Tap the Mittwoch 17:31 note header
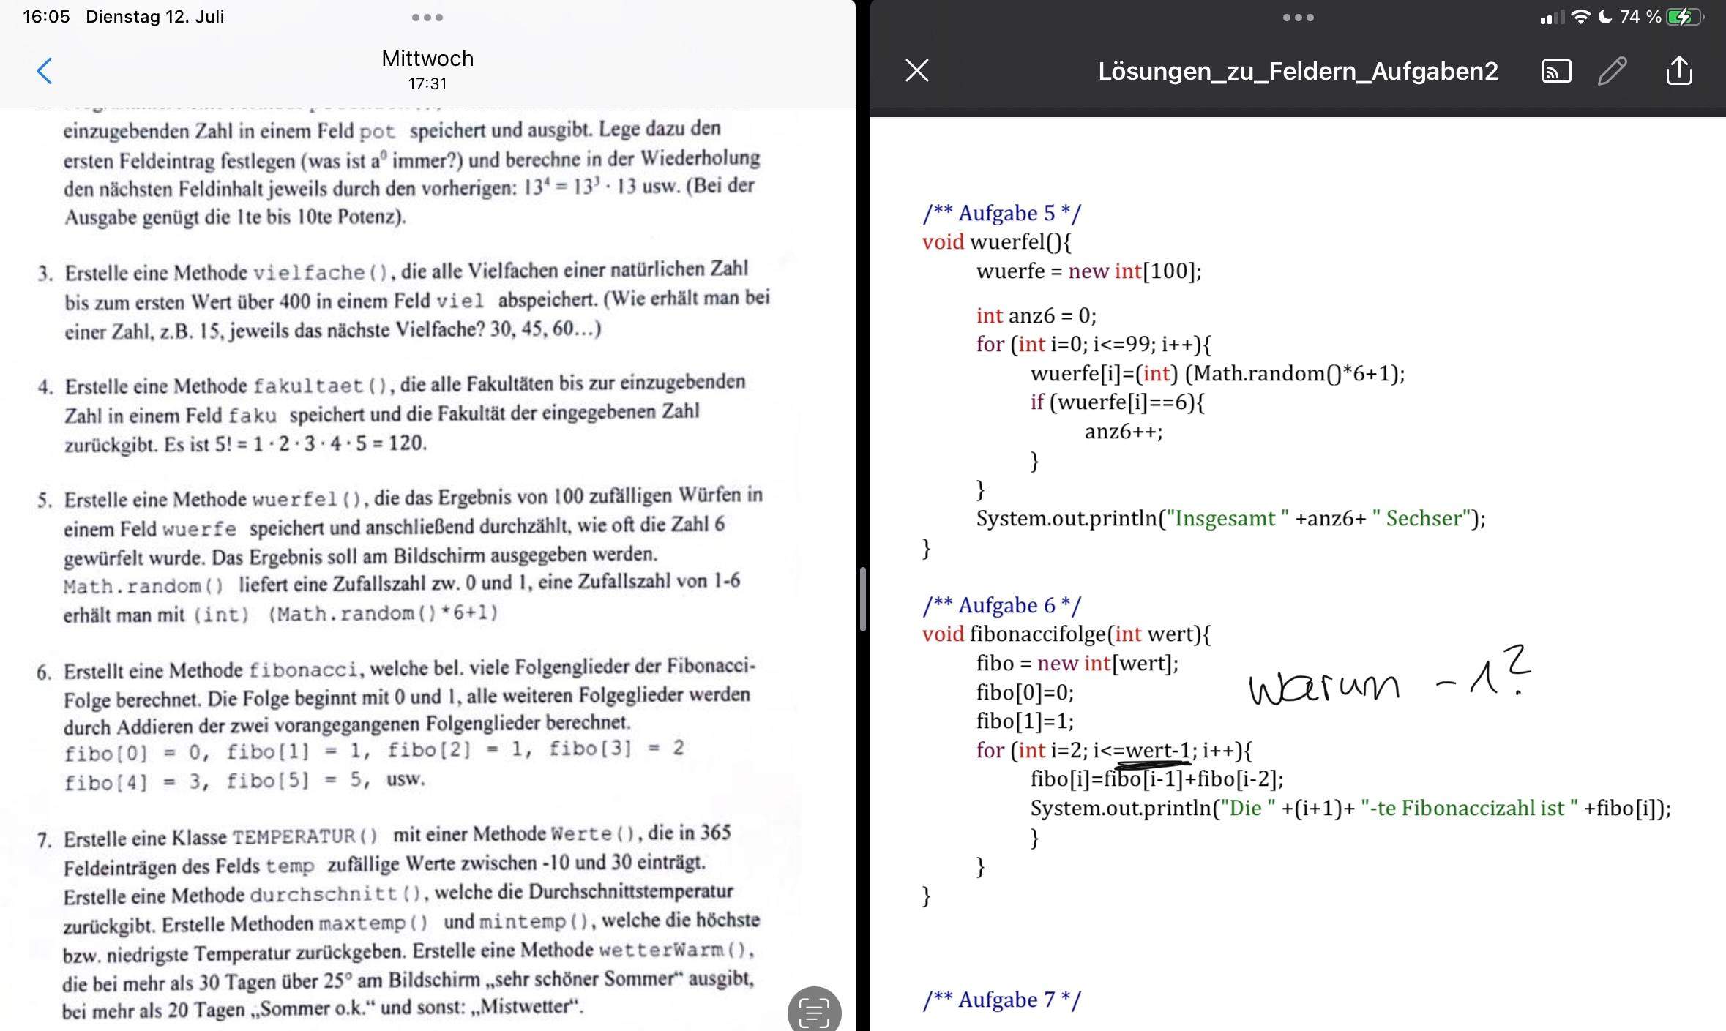Image resolution: width=1726 pixels, height=1031 pixels. (x=427, y=68)
